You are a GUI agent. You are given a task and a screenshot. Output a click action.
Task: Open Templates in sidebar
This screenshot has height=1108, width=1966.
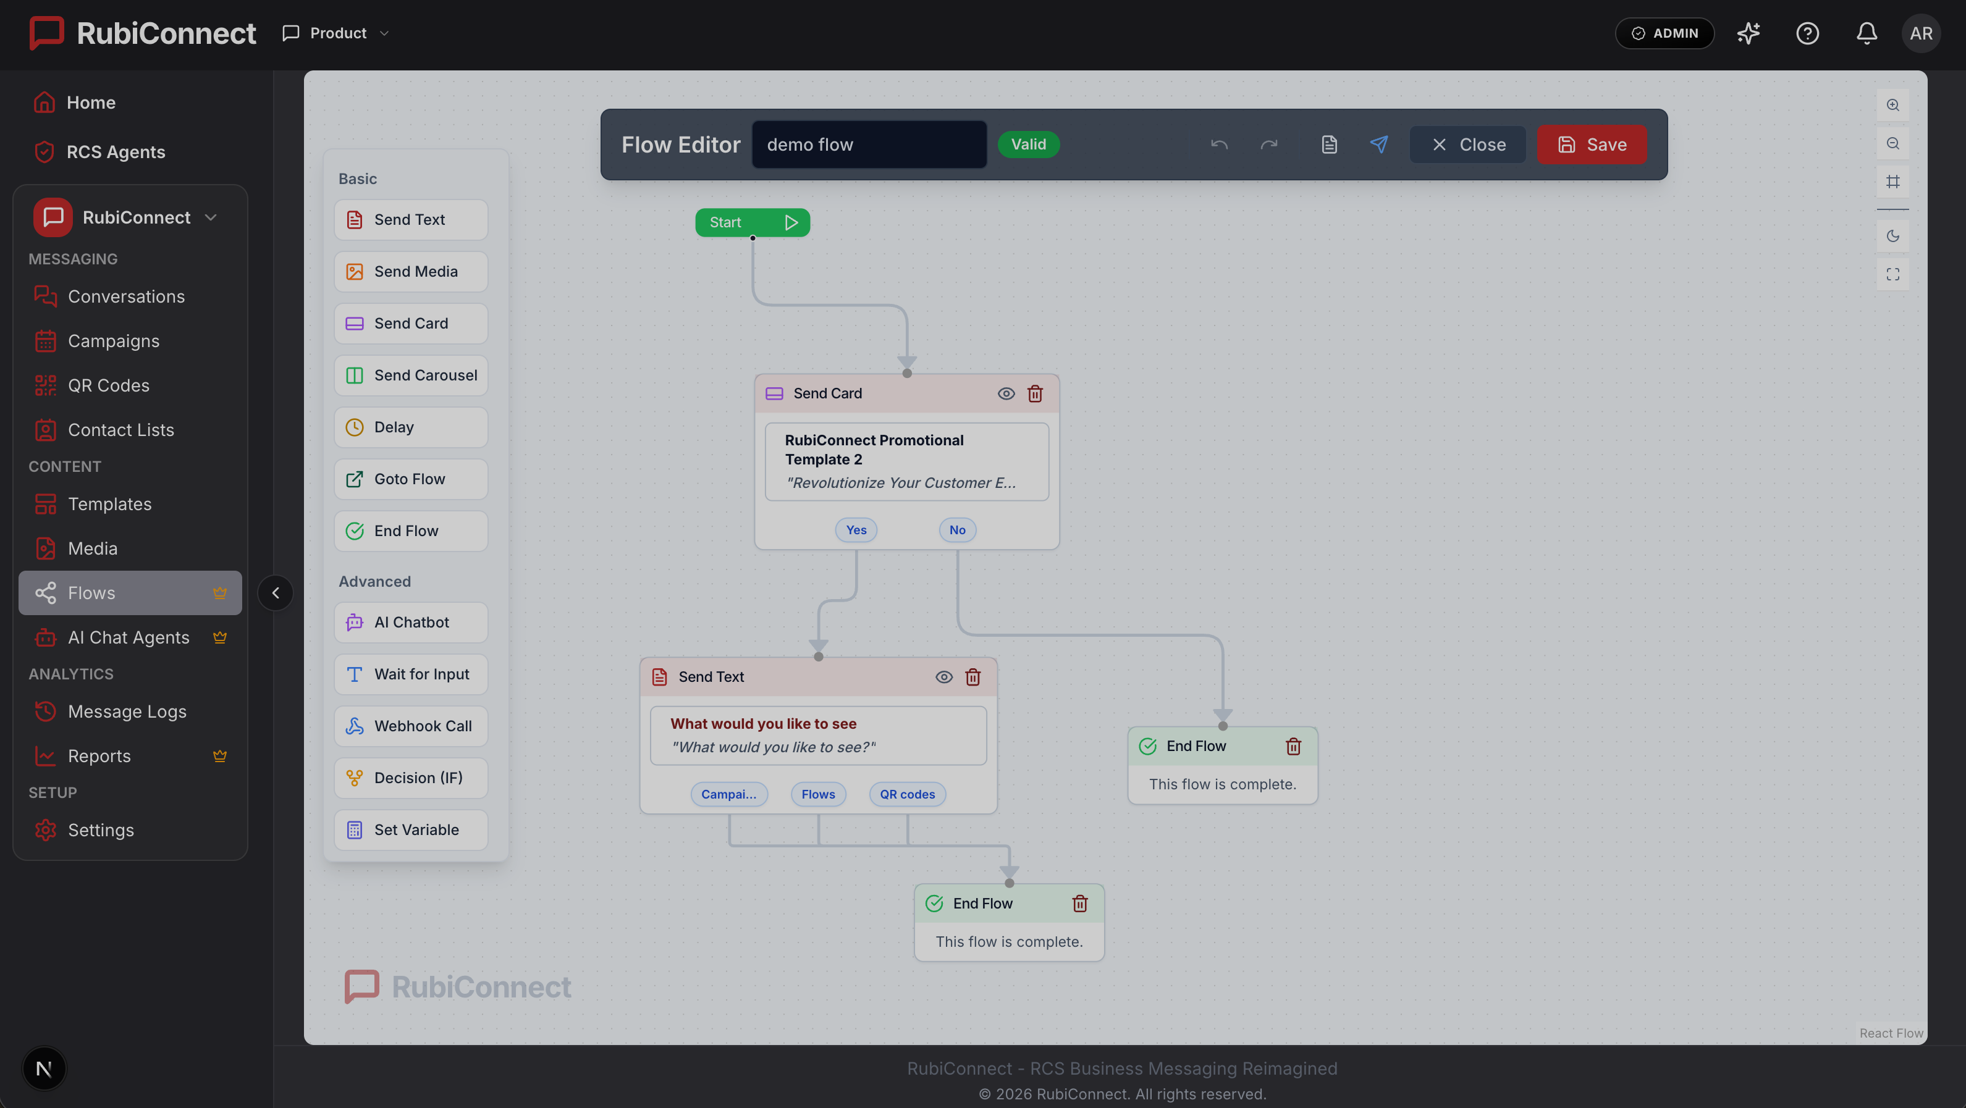[x=130, y=503]
